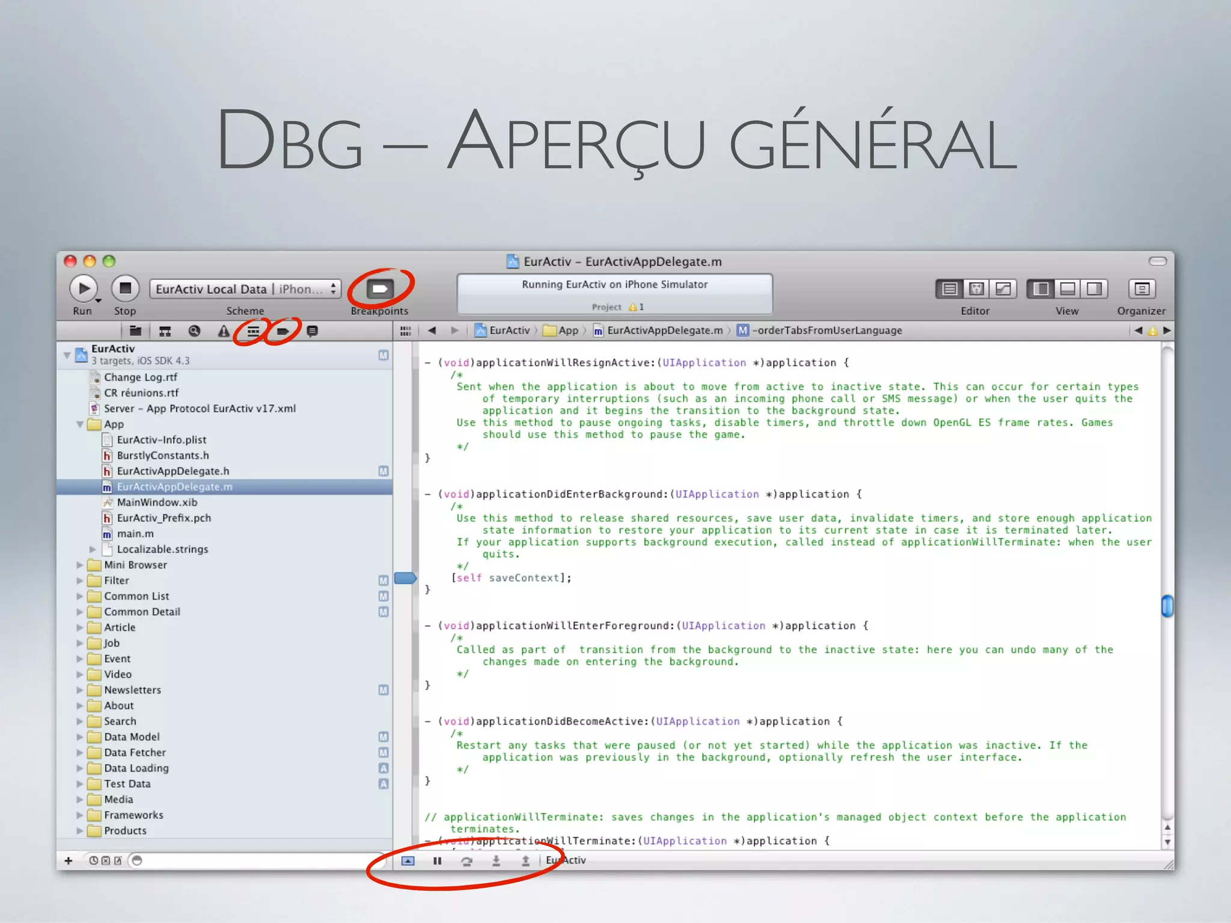Open the EurActiv Local Data scheme popup
Viewport: 1231px width, 923px height.
(245, 289)
